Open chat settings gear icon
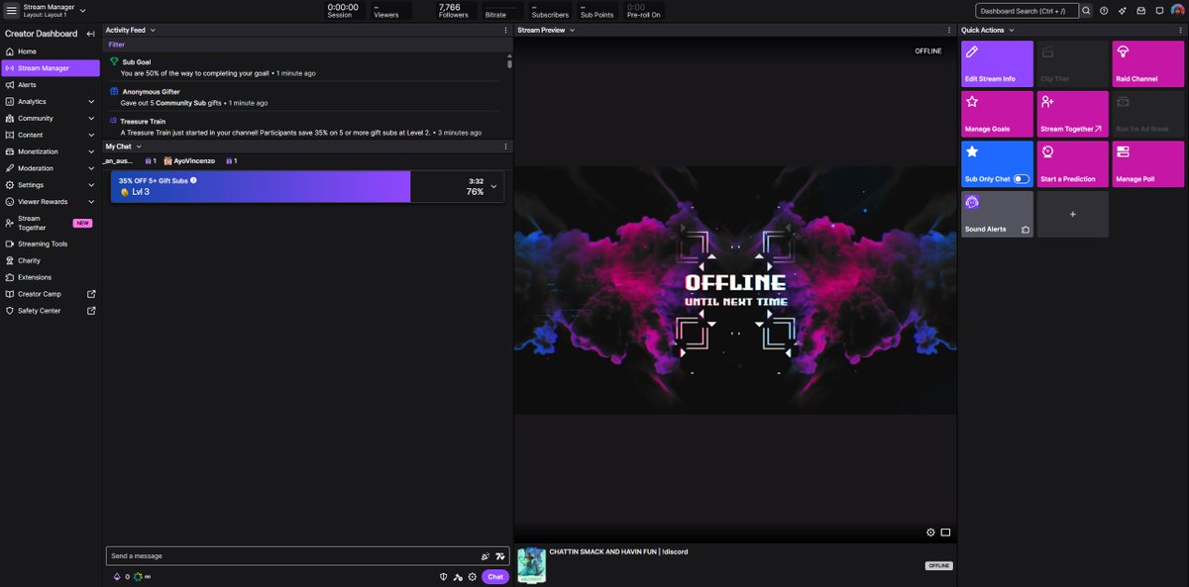 [x=472, y=577]
